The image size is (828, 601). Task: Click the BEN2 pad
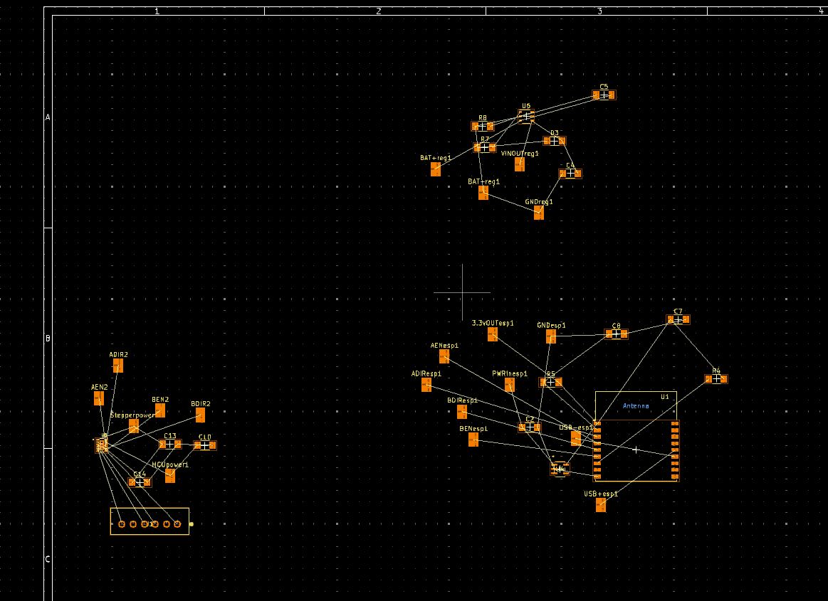coord(160,410)
